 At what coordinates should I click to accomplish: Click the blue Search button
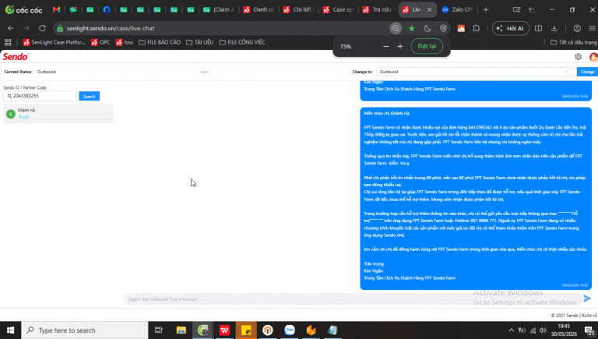pyautogui.click(x=90, y=96)
